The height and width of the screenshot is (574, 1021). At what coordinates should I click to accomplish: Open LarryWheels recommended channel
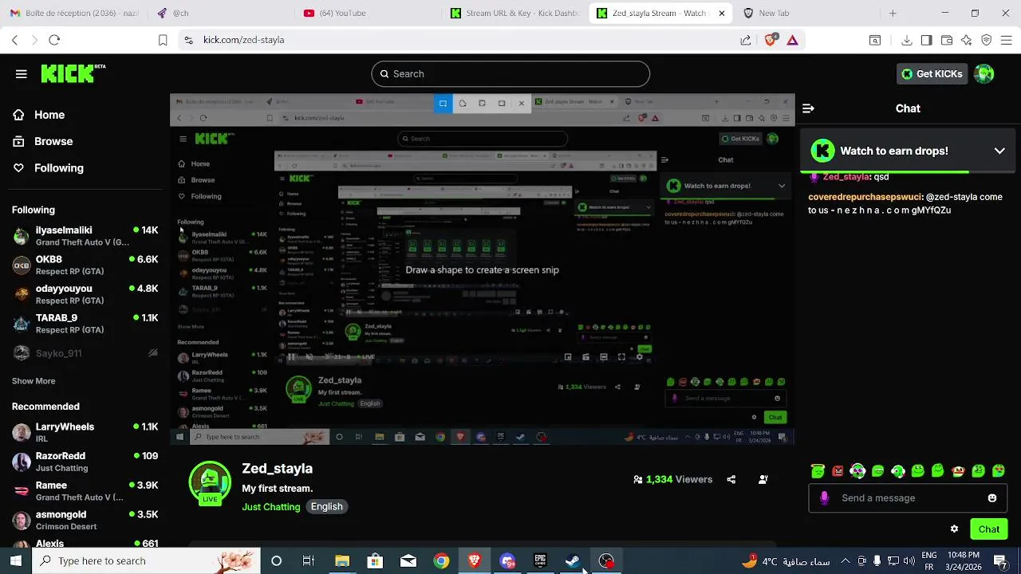85,432
